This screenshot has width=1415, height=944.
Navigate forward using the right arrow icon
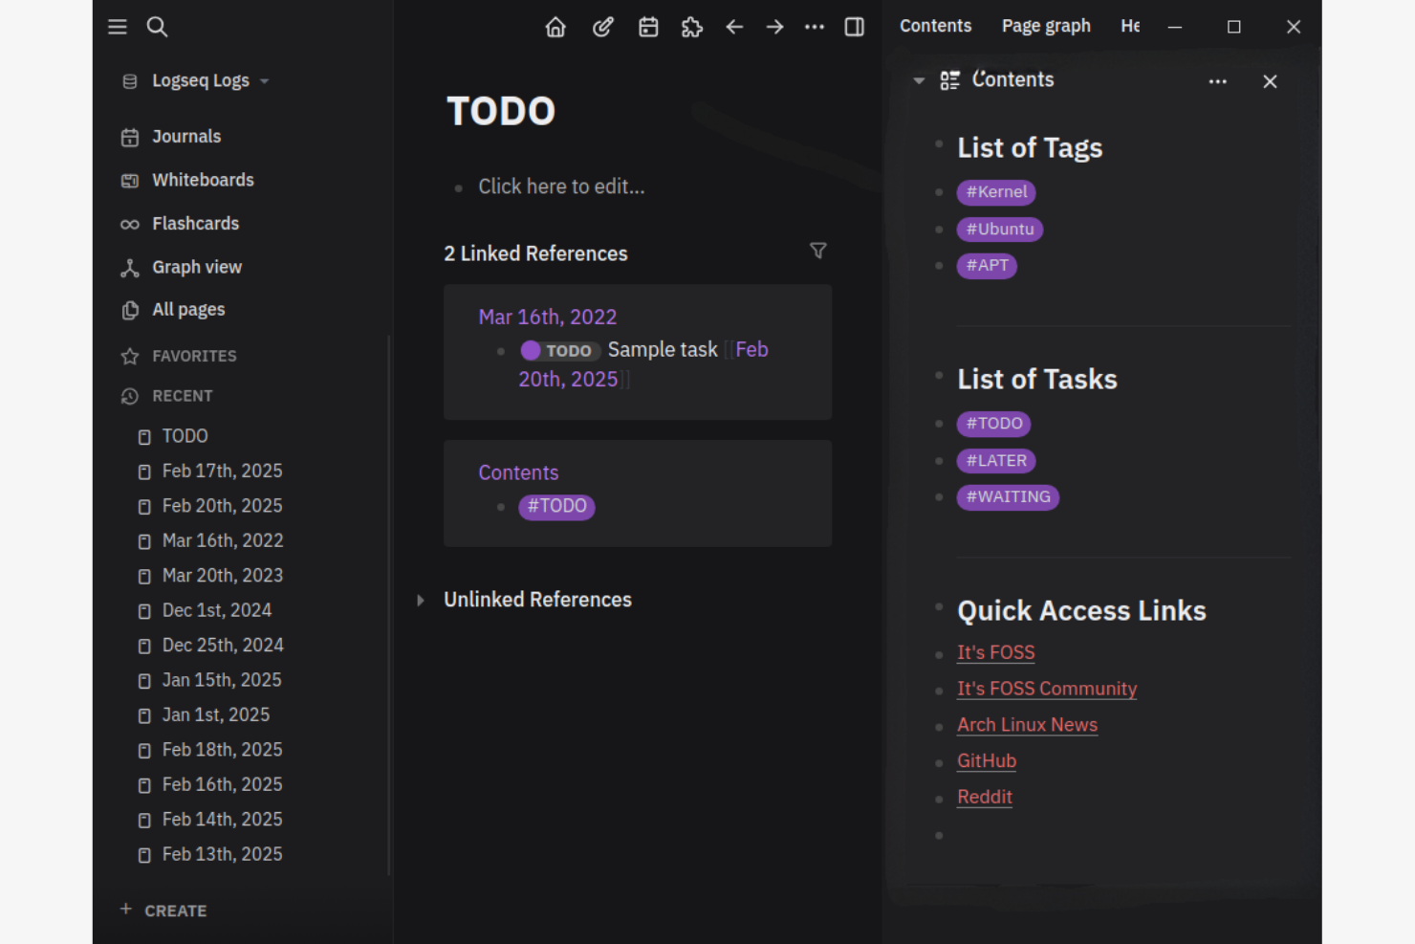[x=774, y=27]
